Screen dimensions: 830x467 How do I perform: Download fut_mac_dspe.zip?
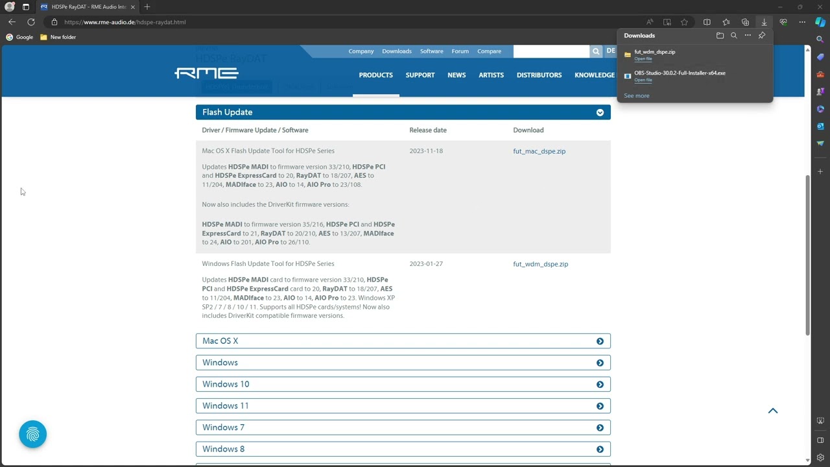tap(539, 151)
